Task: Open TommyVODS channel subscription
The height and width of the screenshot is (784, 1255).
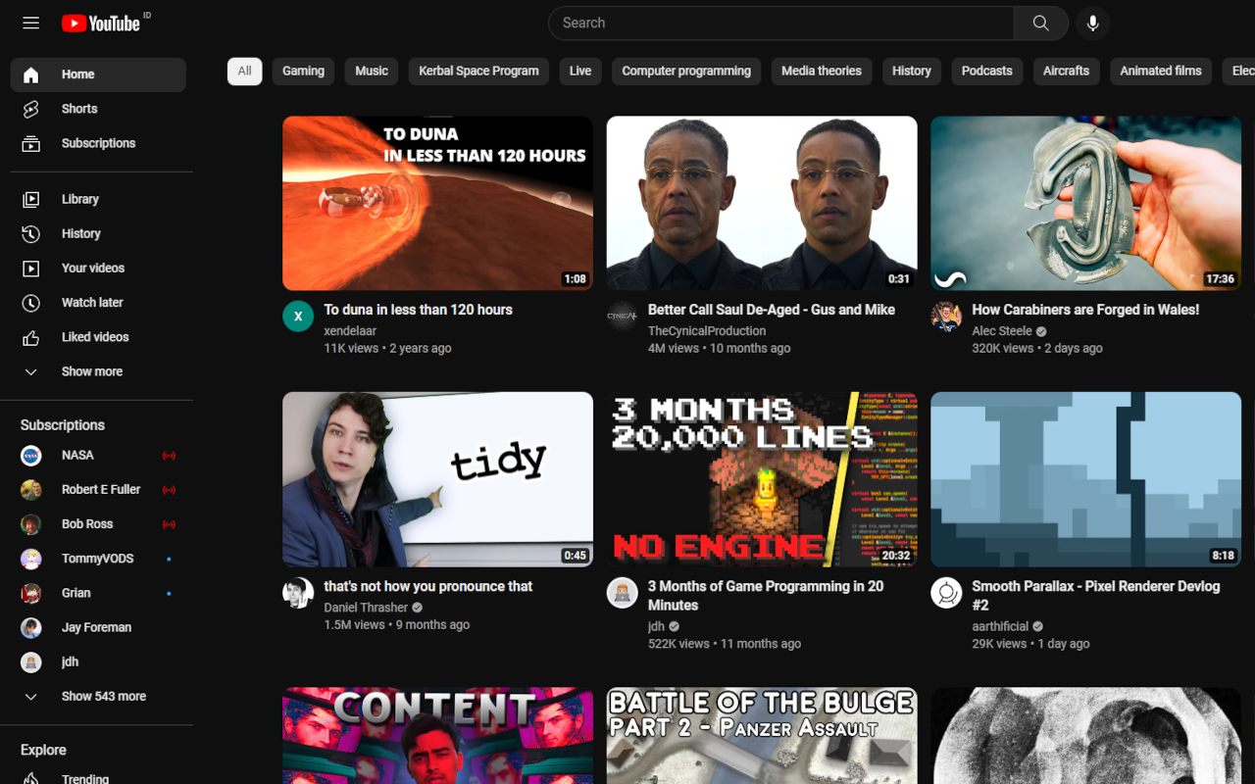Action: coord(98,559)
